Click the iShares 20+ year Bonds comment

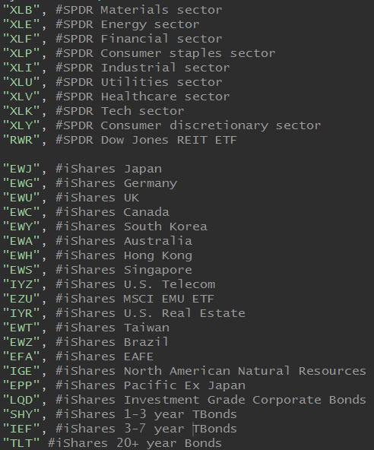[135, 443]
